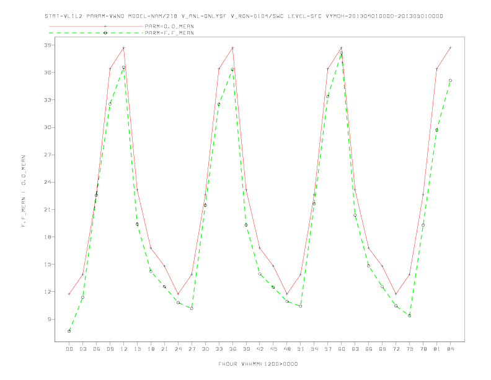
Task: Select the PARM=O.O_MEAN legend label
Action: tap(169, 26)
